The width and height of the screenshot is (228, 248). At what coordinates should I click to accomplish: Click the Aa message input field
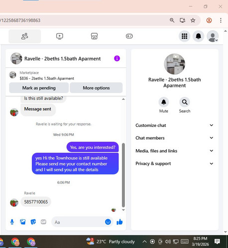point(78,222)
